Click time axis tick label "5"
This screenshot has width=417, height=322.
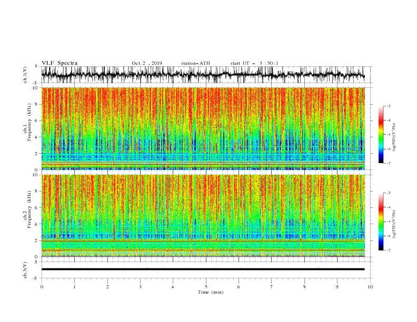(206, 287)
